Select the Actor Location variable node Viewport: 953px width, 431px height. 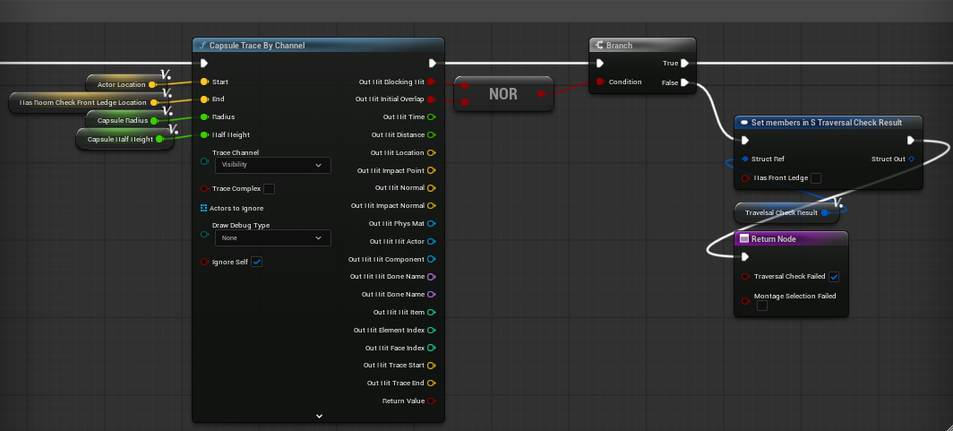point(125,84)
